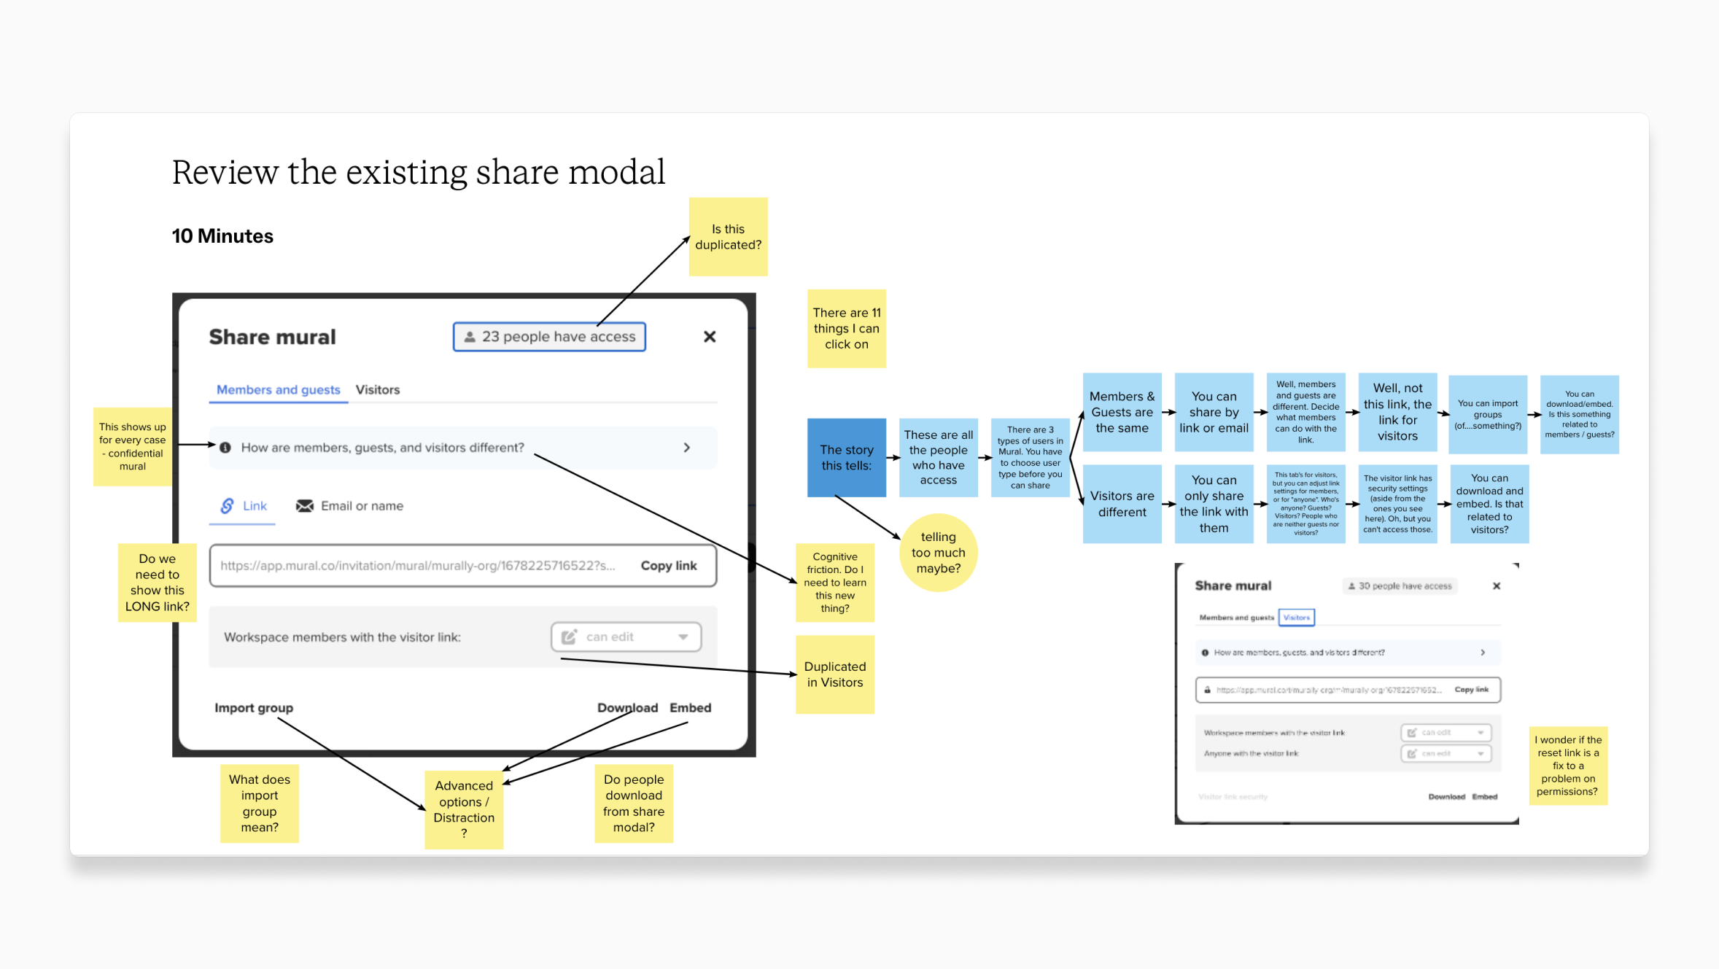Click the pencil icon in can edit dropdown

click(569, 637)
